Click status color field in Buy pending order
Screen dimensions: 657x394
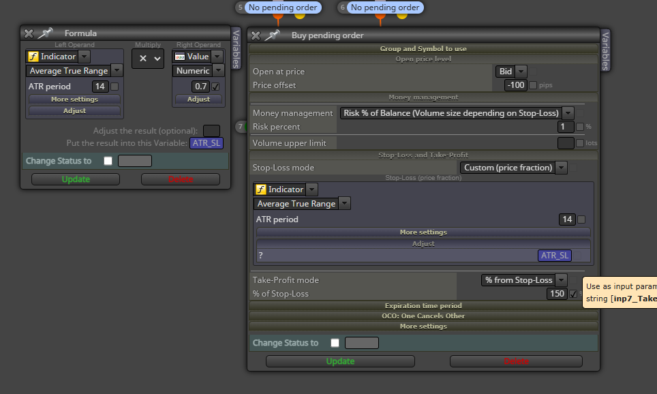[x=362, y=343]
